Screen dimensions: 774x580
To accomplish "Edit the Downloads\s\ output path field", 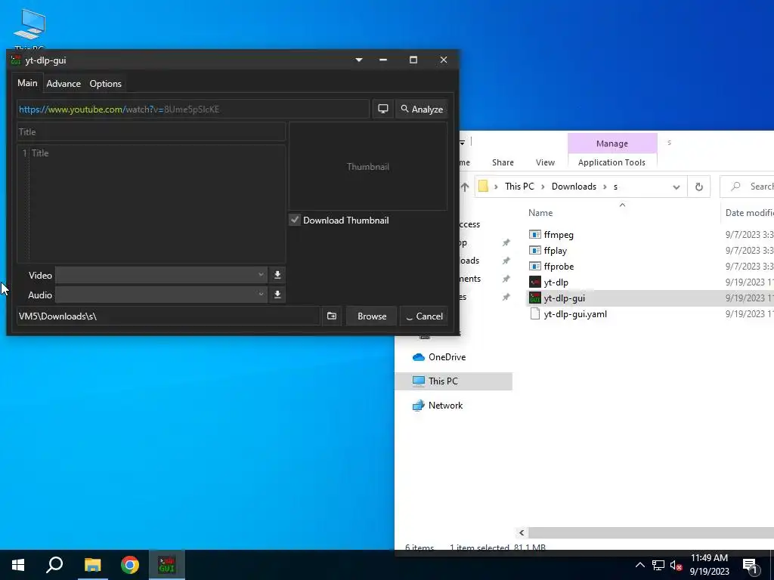I will (x=169, y=316).
